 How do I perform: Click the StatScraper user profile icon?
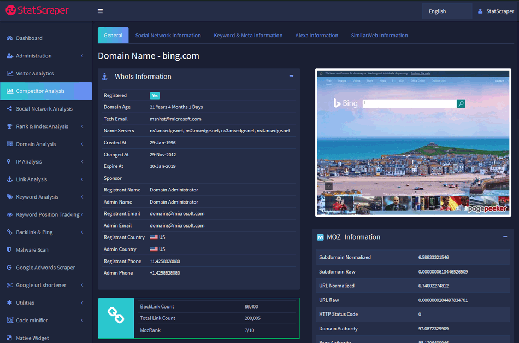click(480, 11)
